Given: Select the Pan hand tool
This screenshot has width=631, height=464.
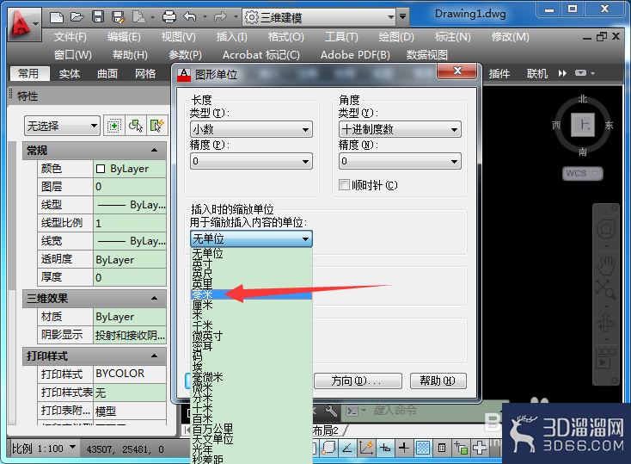Looking at the screenshot, I should (x=606, y=267).
